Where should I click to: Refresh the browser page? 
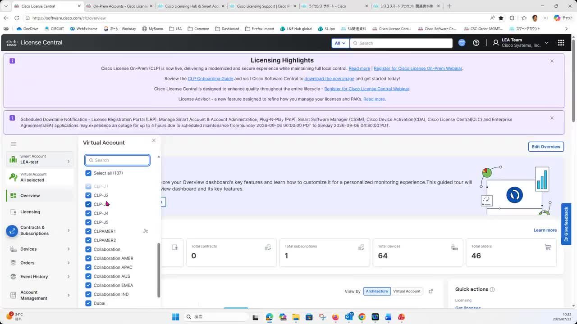[17, 18]
